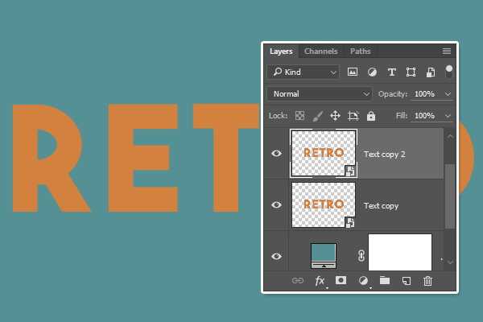This screenshot has width=483, height=322.
Task: Click the Fill label
Action: point(402,116)
